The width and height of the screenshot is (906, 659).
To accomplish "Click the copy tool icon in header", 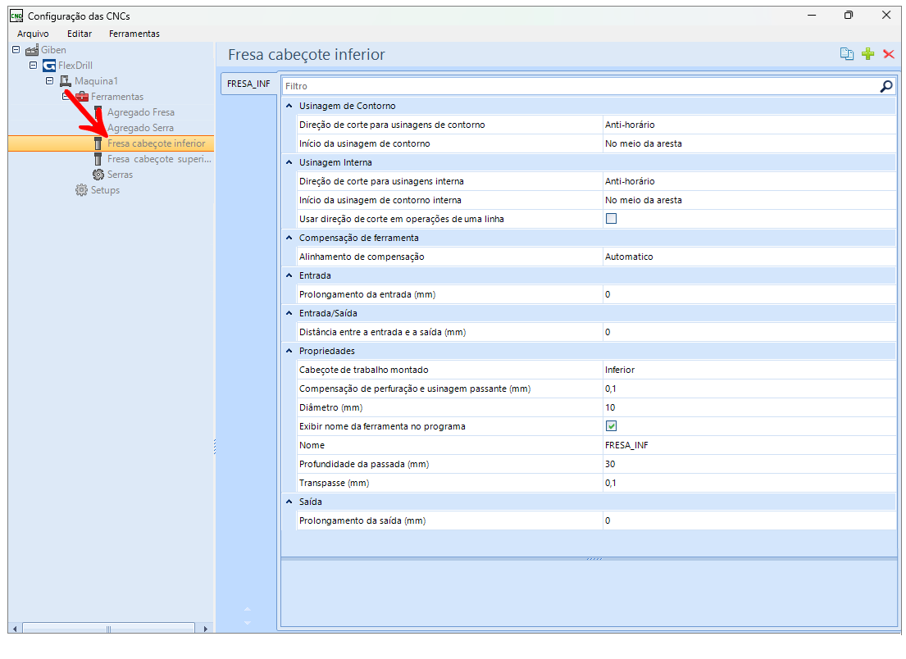I will click(x=847, y=54).
